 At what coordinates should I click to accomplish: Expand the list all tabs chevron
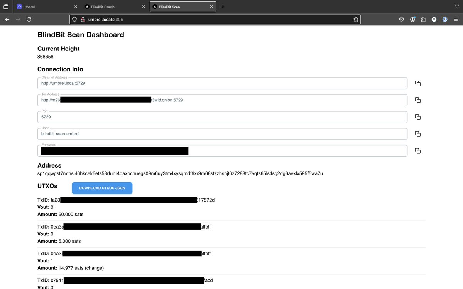[457, 7]
